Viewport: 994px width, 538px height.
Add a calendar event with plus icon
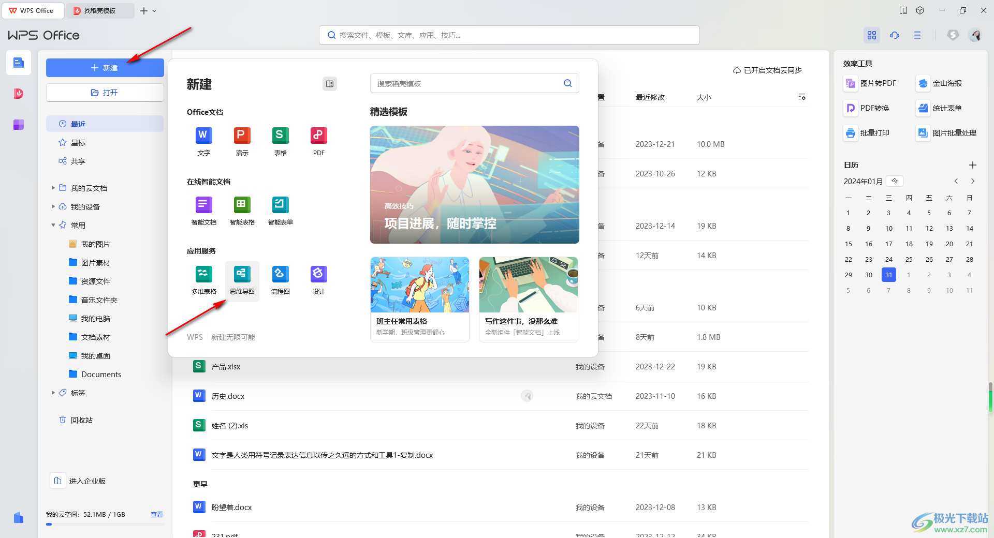point(973,165)
